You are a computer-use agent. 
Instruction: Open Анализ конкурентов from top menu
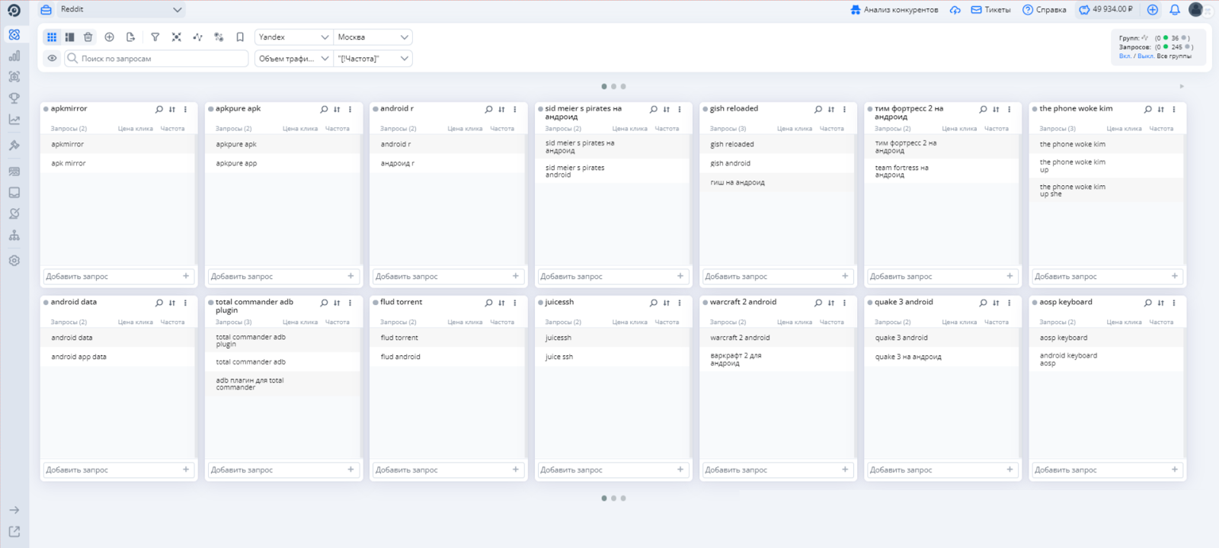(x=894, y=10)
